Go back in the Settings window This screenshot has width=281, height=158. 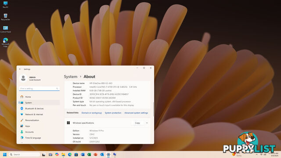pyautogui.click(x=20, y=69)
